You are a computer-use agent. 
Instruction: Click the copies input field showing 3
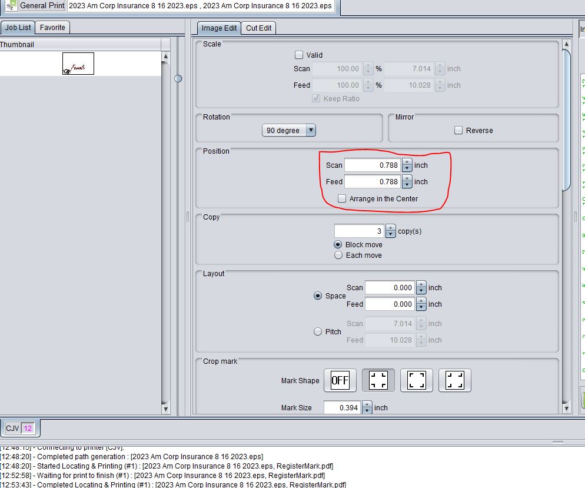359,231
